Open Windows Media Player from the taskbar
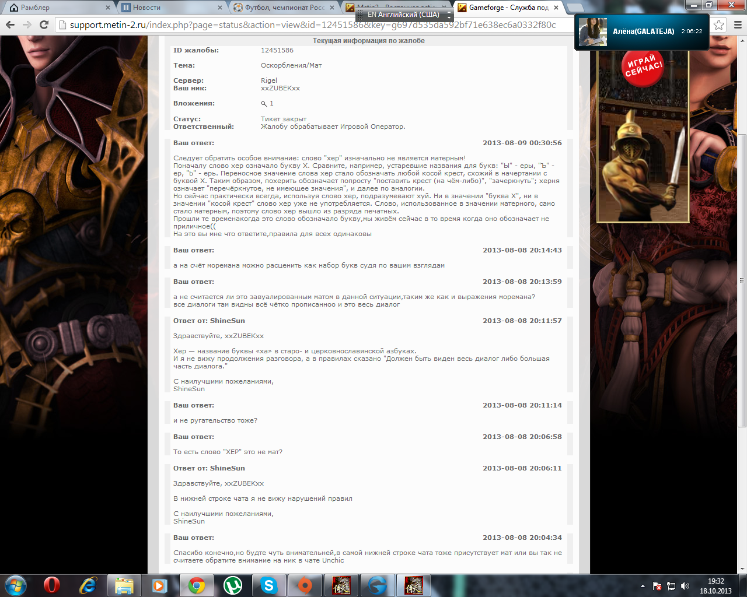The image size is (747, 597). coord(160,585)
